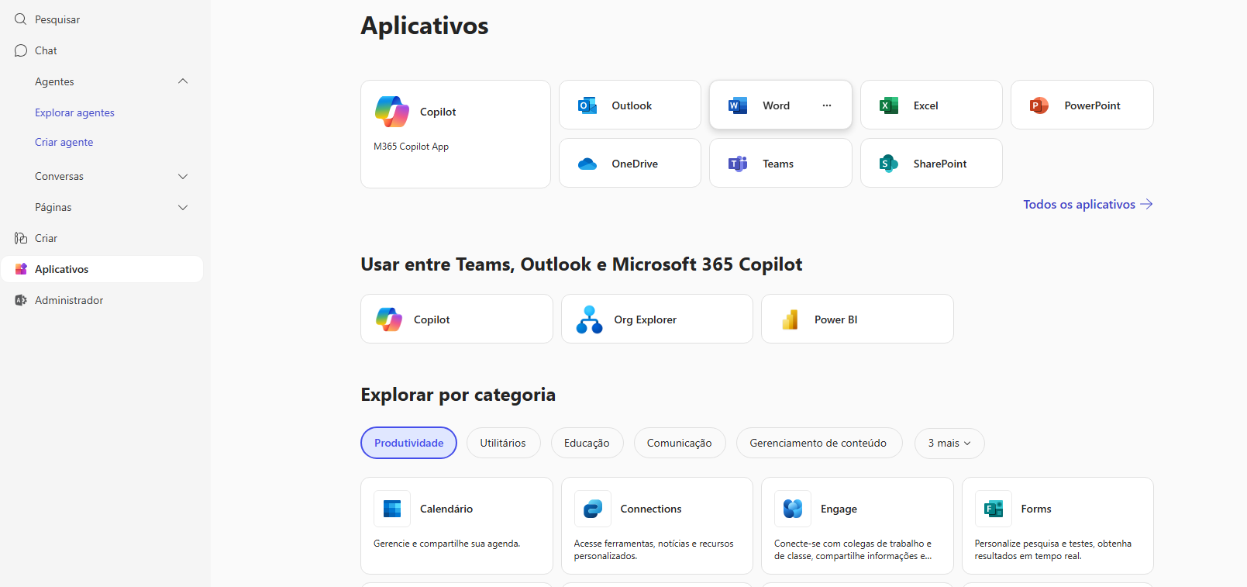Open the large Copilot app icon
The width and height of the screenshot is (1247, 587).
(392, 112)
